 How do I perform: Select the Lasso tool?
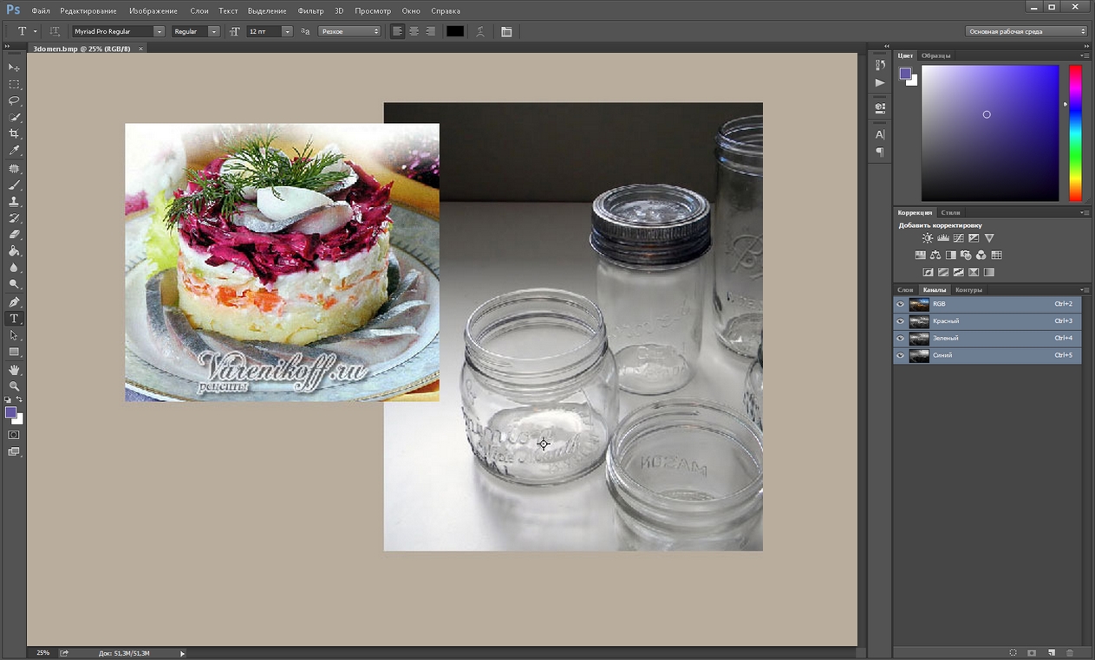point(14,100)
